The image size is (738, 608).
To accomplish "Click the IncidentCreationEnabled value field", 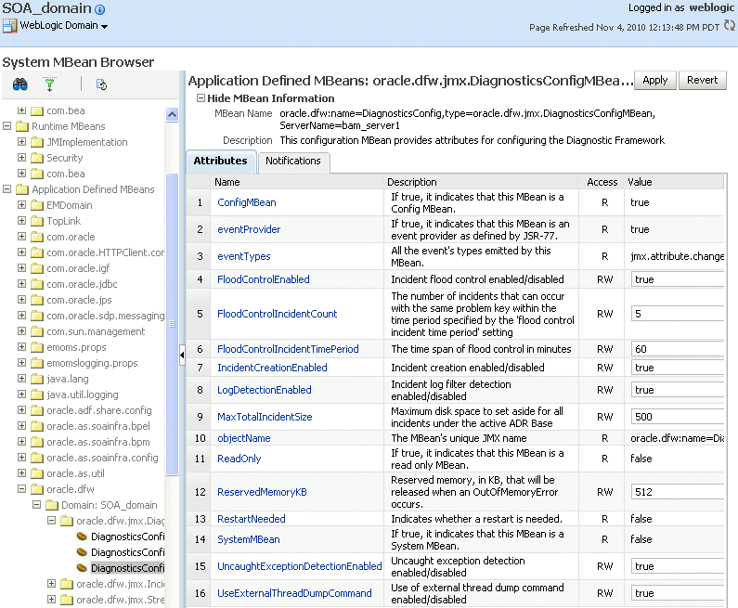I will coord(678,368).
